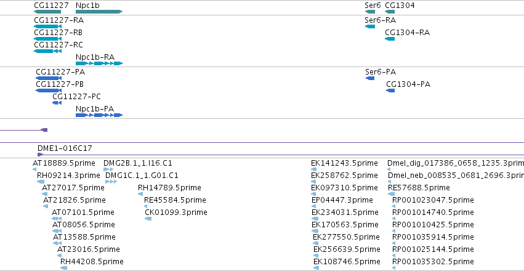Select the CG1304-PA protein label

(408, 84)
